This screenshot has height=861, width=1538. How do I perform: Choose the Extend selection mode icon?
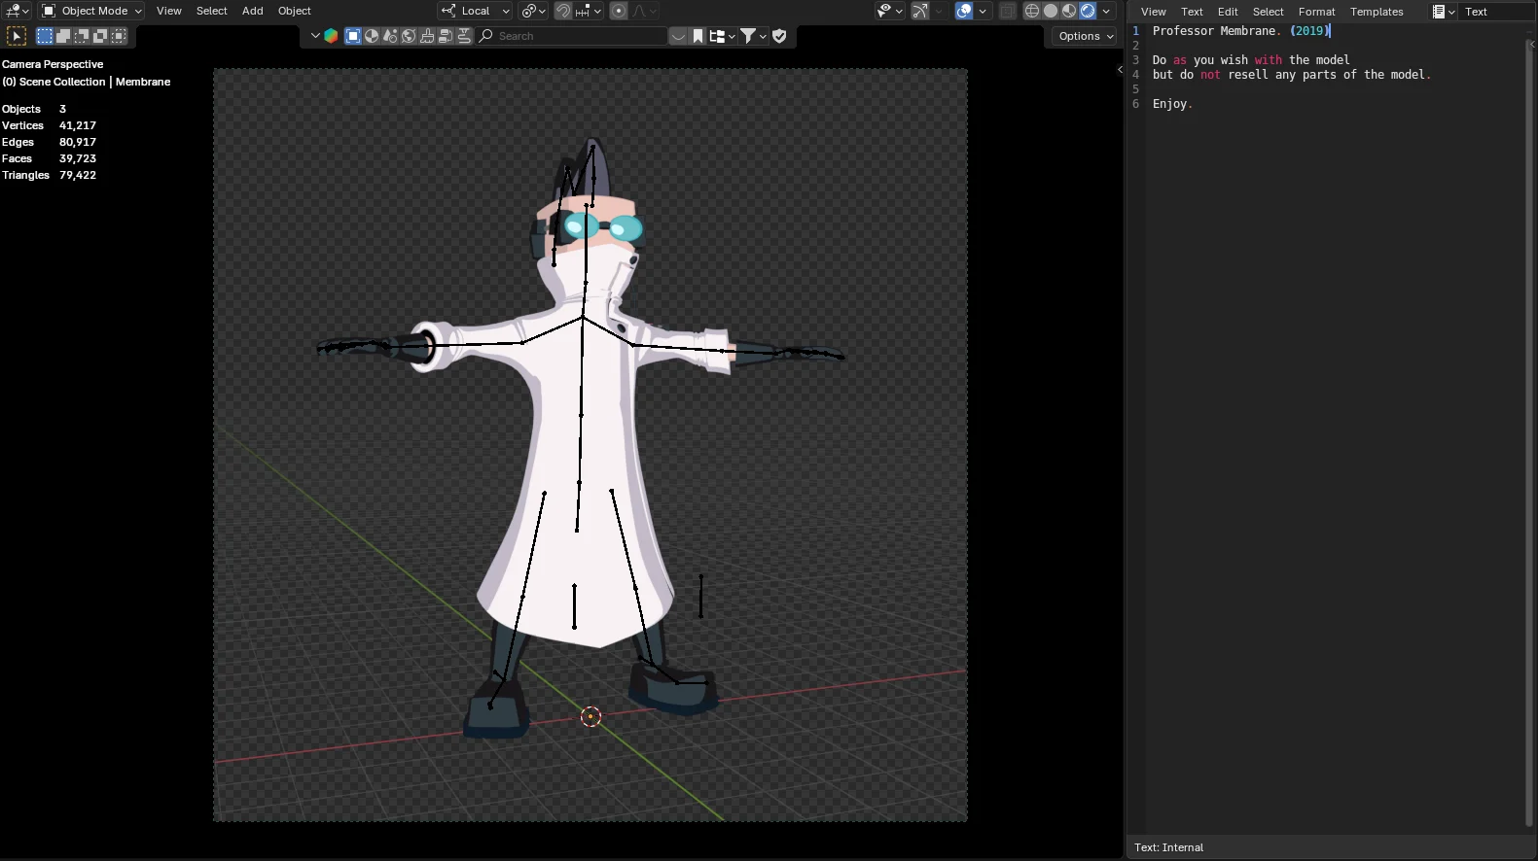(63, 36)
